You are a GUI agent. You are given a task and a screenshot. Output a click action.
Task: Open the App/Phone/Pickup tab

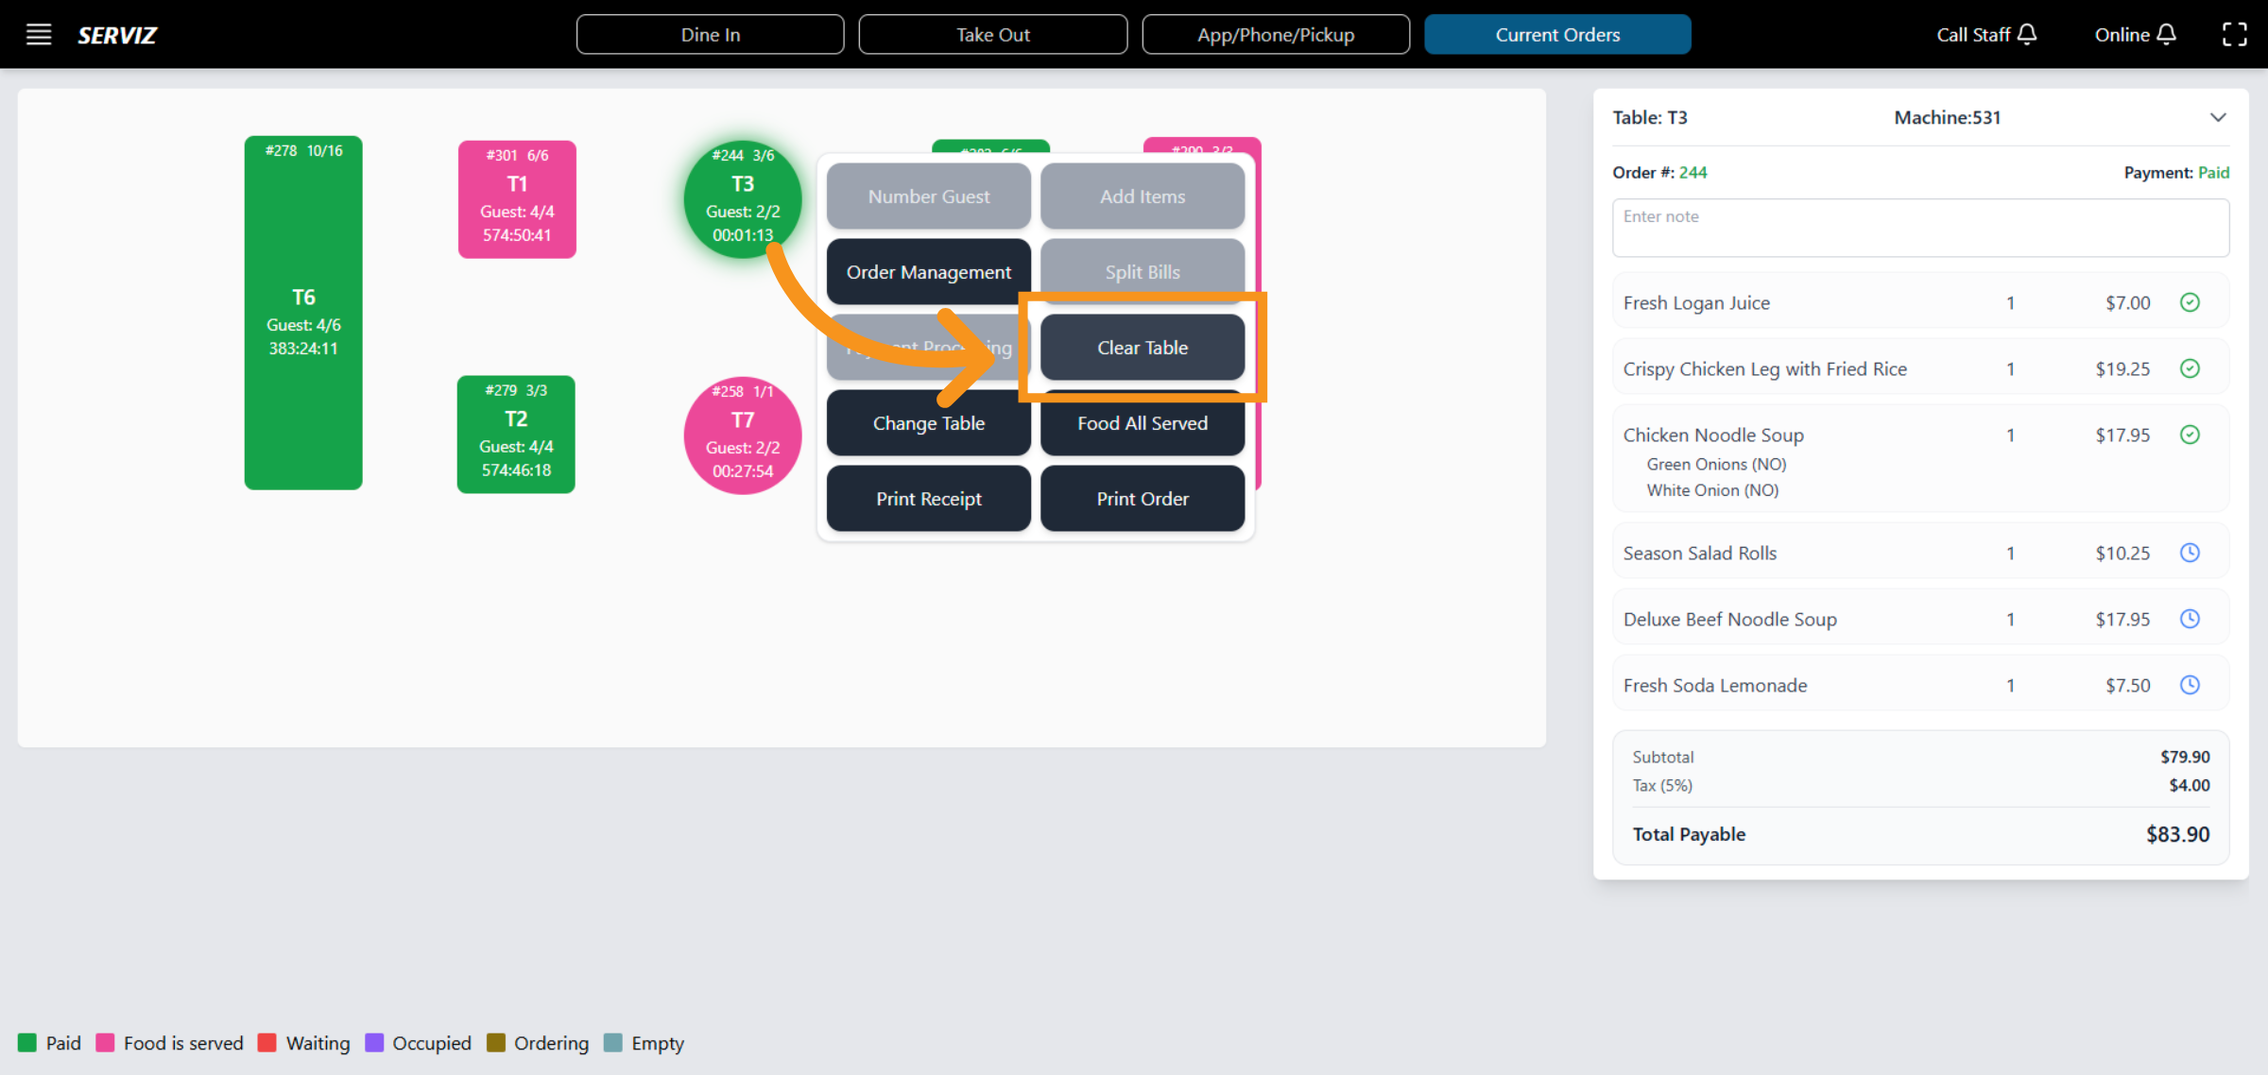point(1275,35)
